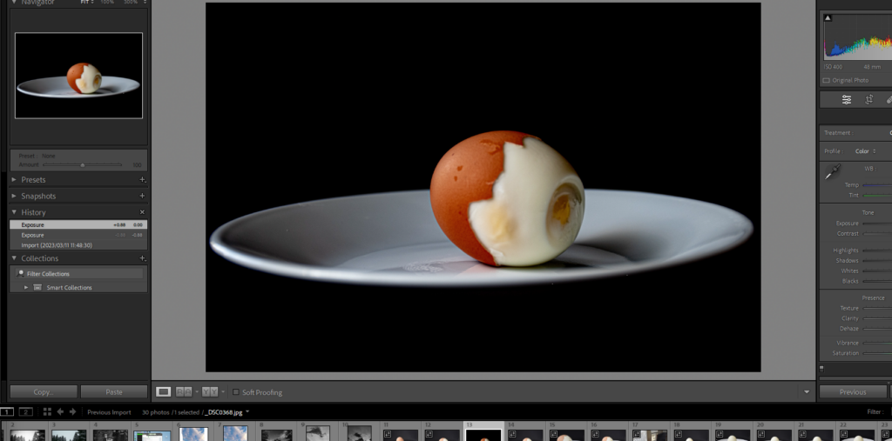The image size is (892, 441).
Task: Click the preset Amount slider
Action: [x=83, y=164]
